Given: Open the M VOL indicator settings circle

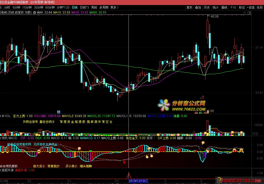Looking at the screenshot, I should [x=1, y=116].
